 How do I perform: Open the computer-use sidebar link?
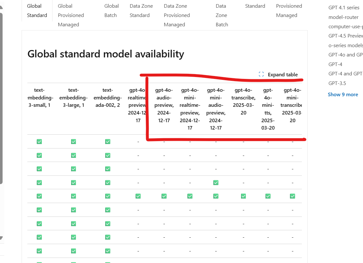pyautogui.click(x=345, y=27)
